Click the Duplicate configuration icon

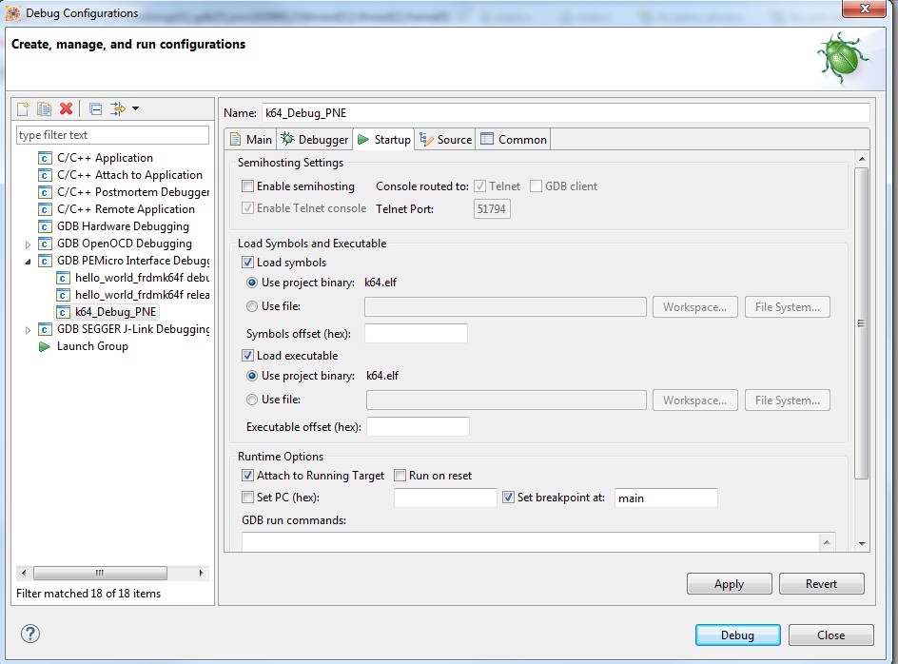coord(44,109)
